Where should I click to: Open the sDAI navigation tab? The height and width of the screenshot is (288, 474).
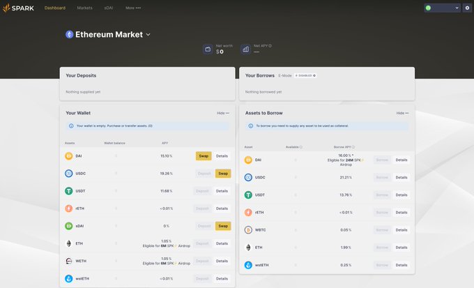(109, 8)
